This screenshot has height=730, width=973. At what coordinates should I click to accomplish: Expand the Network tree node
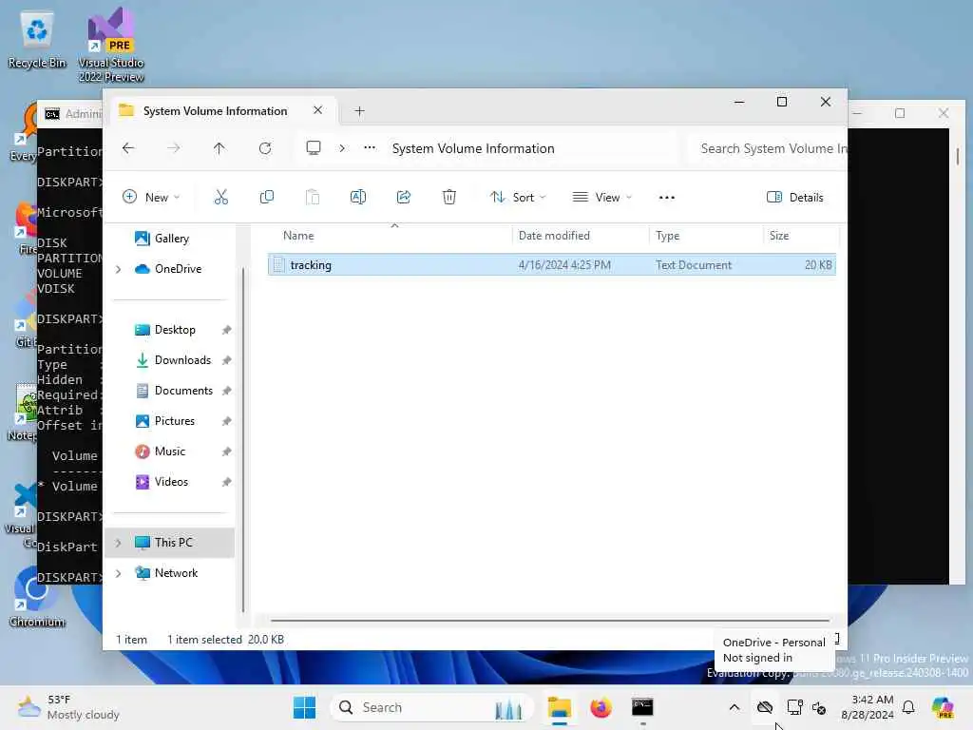(119, 573)
